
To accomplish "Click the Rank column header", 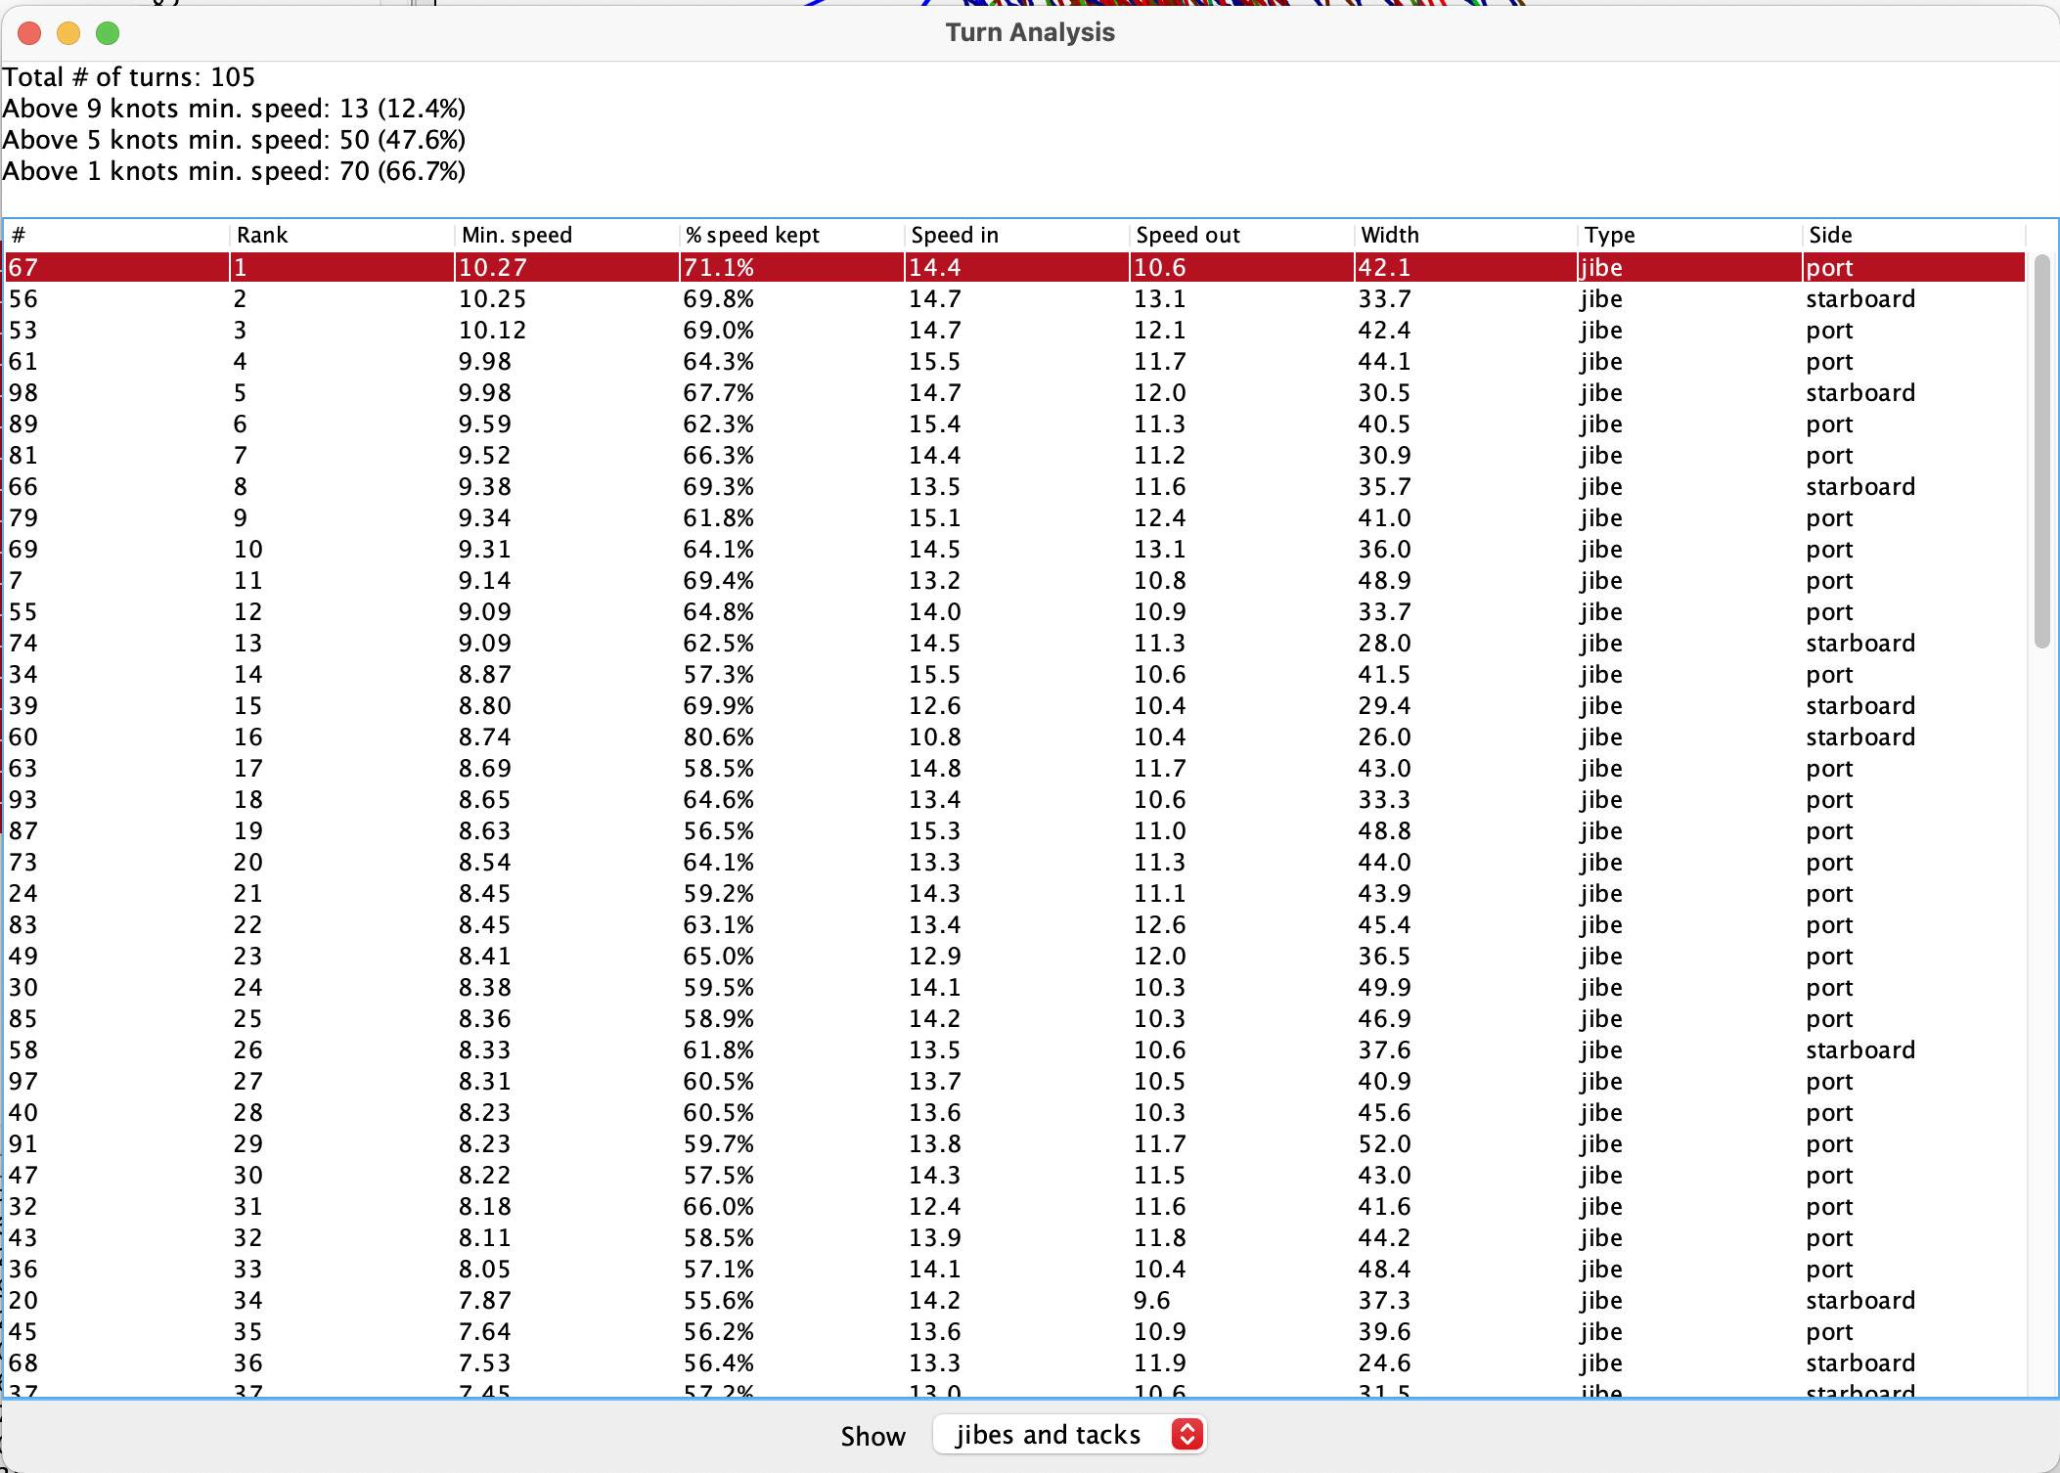I will 262,235.
